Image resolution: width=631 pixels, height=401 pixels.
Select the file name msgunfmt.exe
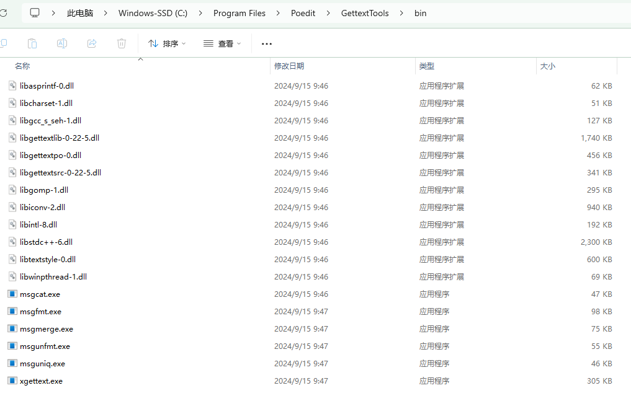tap(45, 346)
